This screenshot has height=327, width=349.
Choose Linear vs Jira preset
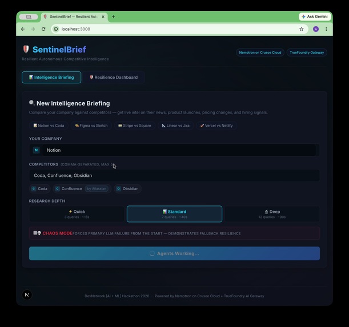(x=175, y=126)
